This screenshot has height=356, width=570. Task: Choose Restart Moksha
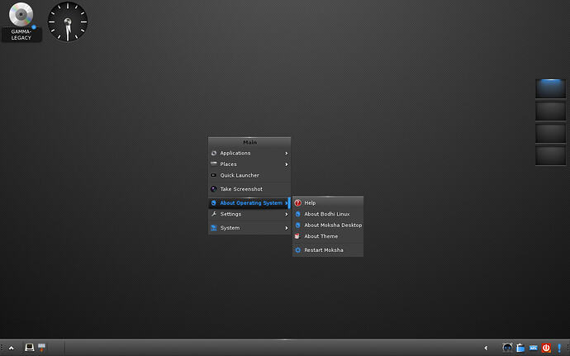point(328,250)
